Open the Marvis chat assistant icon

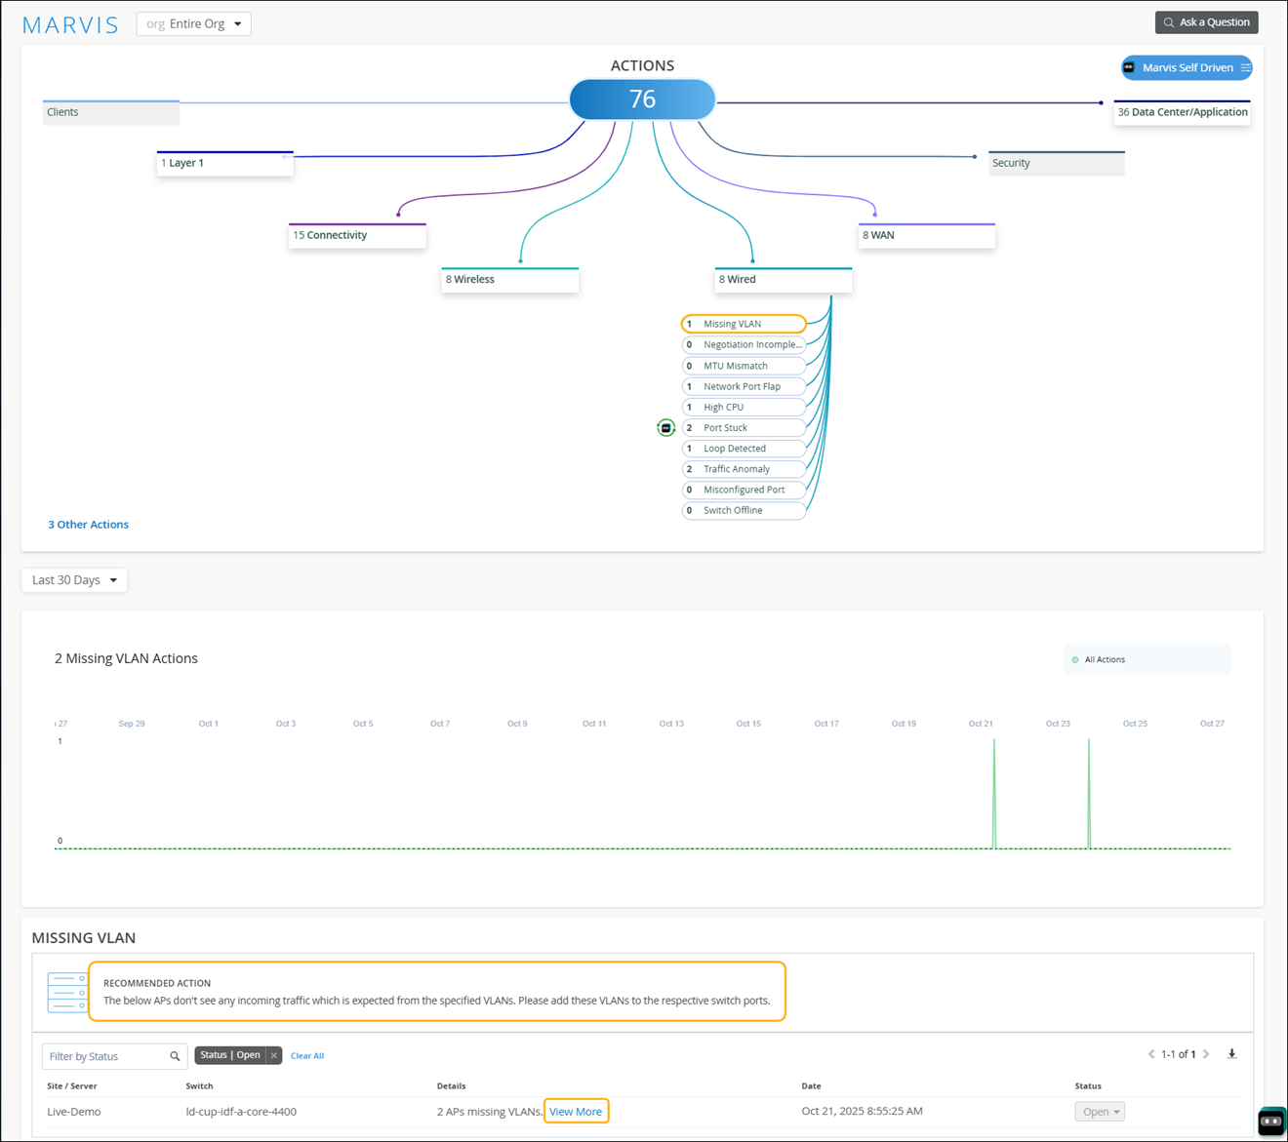[x=1270, y=1122]
